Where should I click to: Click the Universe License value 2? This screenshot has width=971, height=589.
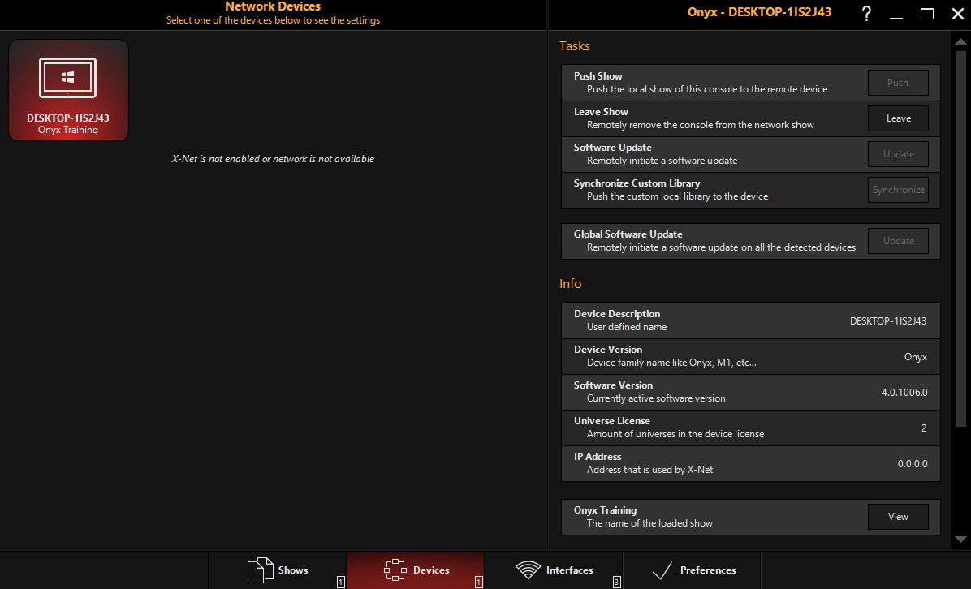(924, 428)
